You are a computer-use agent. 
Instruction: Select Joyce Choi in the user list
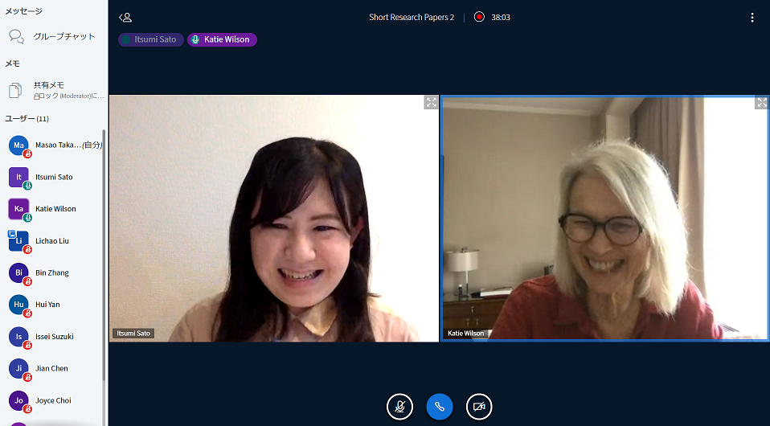pyautogui.click(x=53, y=400)
